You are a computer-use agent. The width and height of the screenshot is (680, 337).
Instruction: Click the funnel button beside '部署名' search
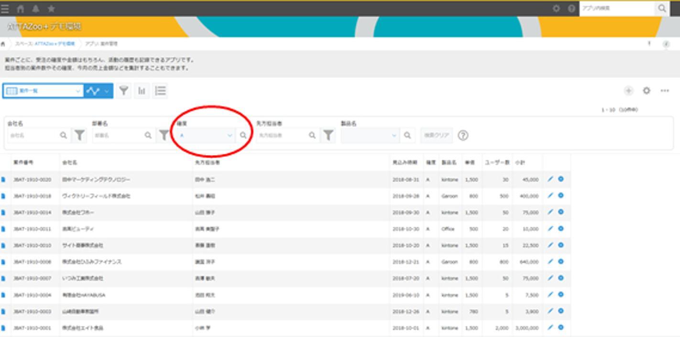[x=164, y=135]
